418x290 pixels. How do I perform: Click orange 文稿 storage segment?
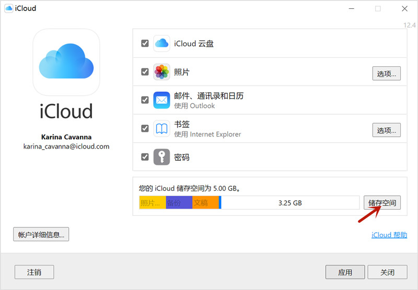pyautogui.click(x=205, y=203)
